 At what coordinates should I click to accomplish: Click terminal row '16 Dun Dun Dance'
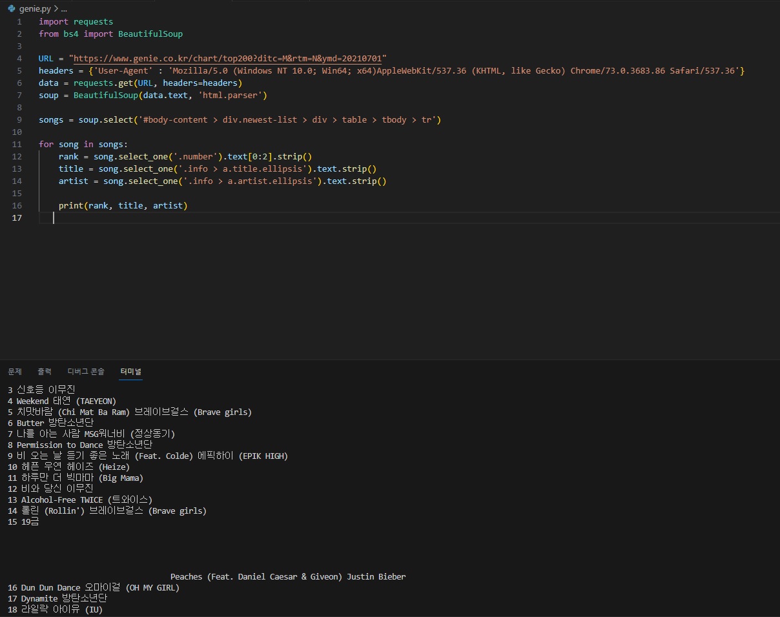(x=94, y=587)
